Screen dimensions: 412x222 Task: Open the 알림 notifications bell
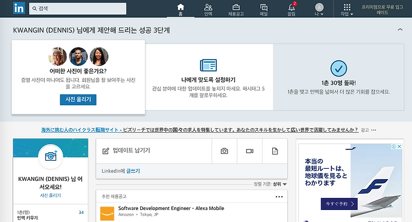click(291, 9)
